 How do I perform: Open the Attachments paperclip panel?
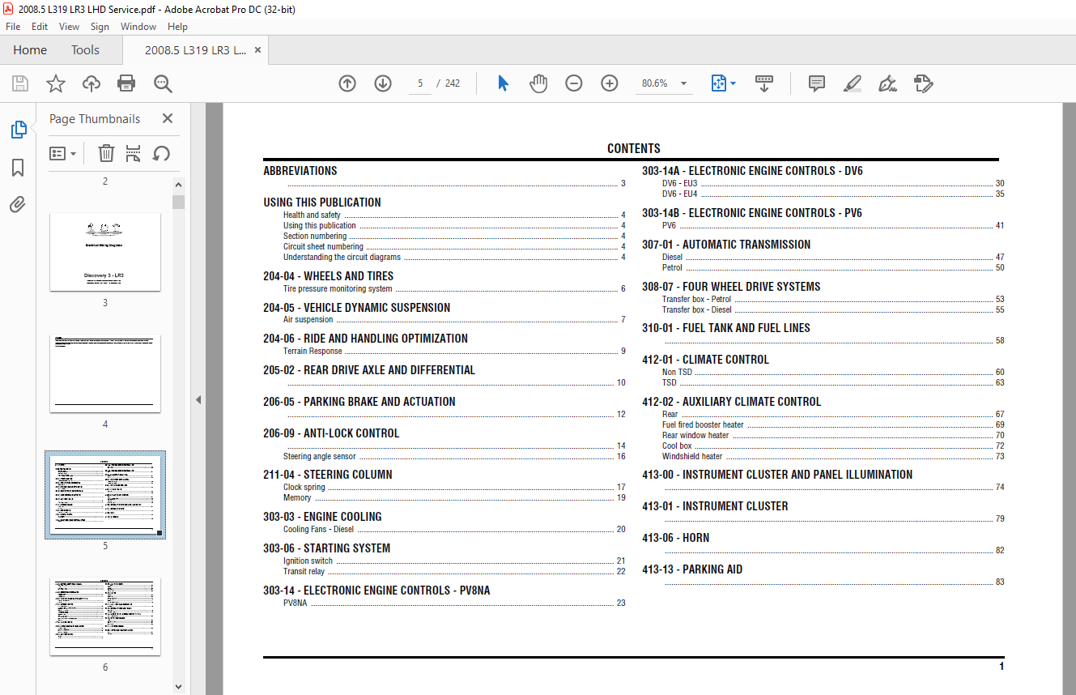coord(18,204)
